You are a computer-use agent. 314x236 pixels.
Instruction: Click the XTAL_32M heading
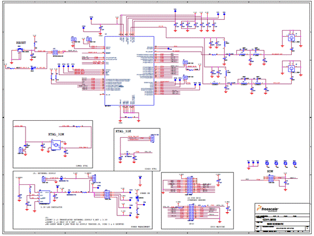(x=56, y=134)
